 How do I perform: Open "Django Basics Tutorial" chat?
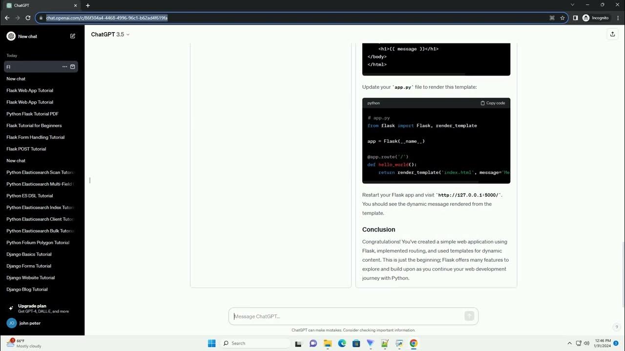click(41, 254)
